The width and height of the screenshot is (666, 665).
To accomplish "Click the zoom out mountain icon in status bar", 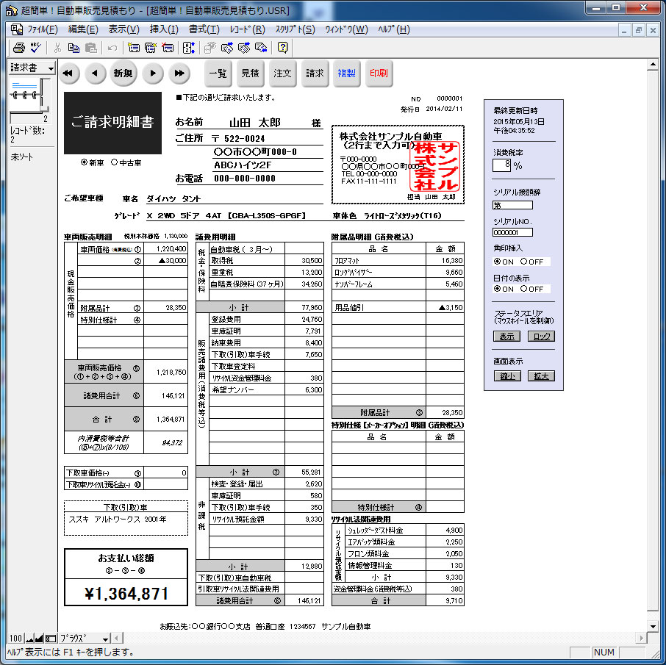I will tap(28, 638).
